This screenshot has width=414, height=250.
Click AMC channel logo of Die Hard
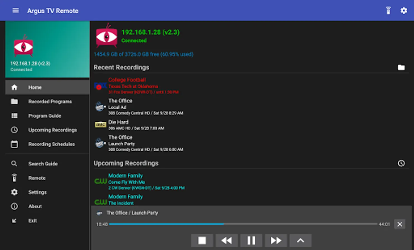pos(100,125)
